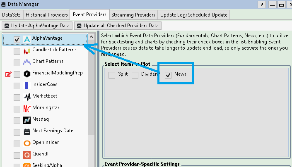Enable the Candlestick Patterns checkbox
This screenshot has width=292, height=167.
(17, 51)
